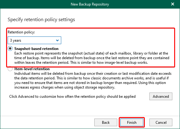Cancel the backup repository wizard
The image size is (180, 129).
[161, 123]
